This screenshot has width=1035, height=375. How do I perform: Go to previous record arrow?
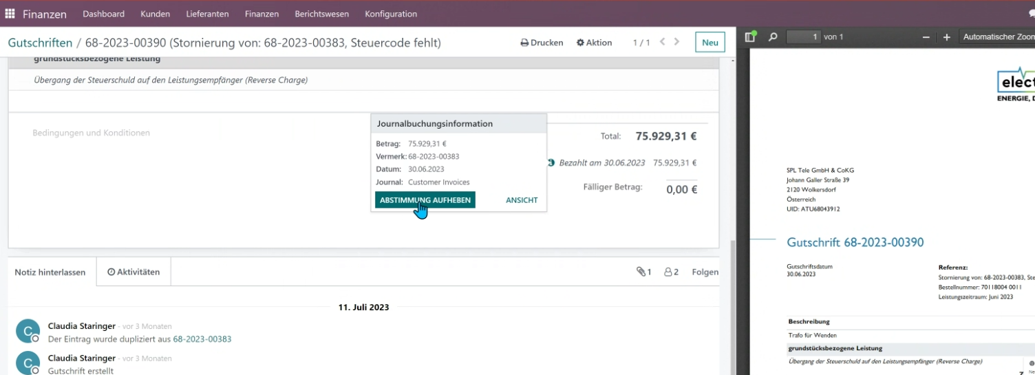pyautogui.click(x=662, y=42)
